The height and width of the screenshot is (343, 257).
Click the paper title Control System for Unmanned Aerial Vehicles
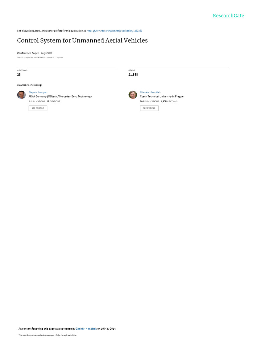pos(82,41)
